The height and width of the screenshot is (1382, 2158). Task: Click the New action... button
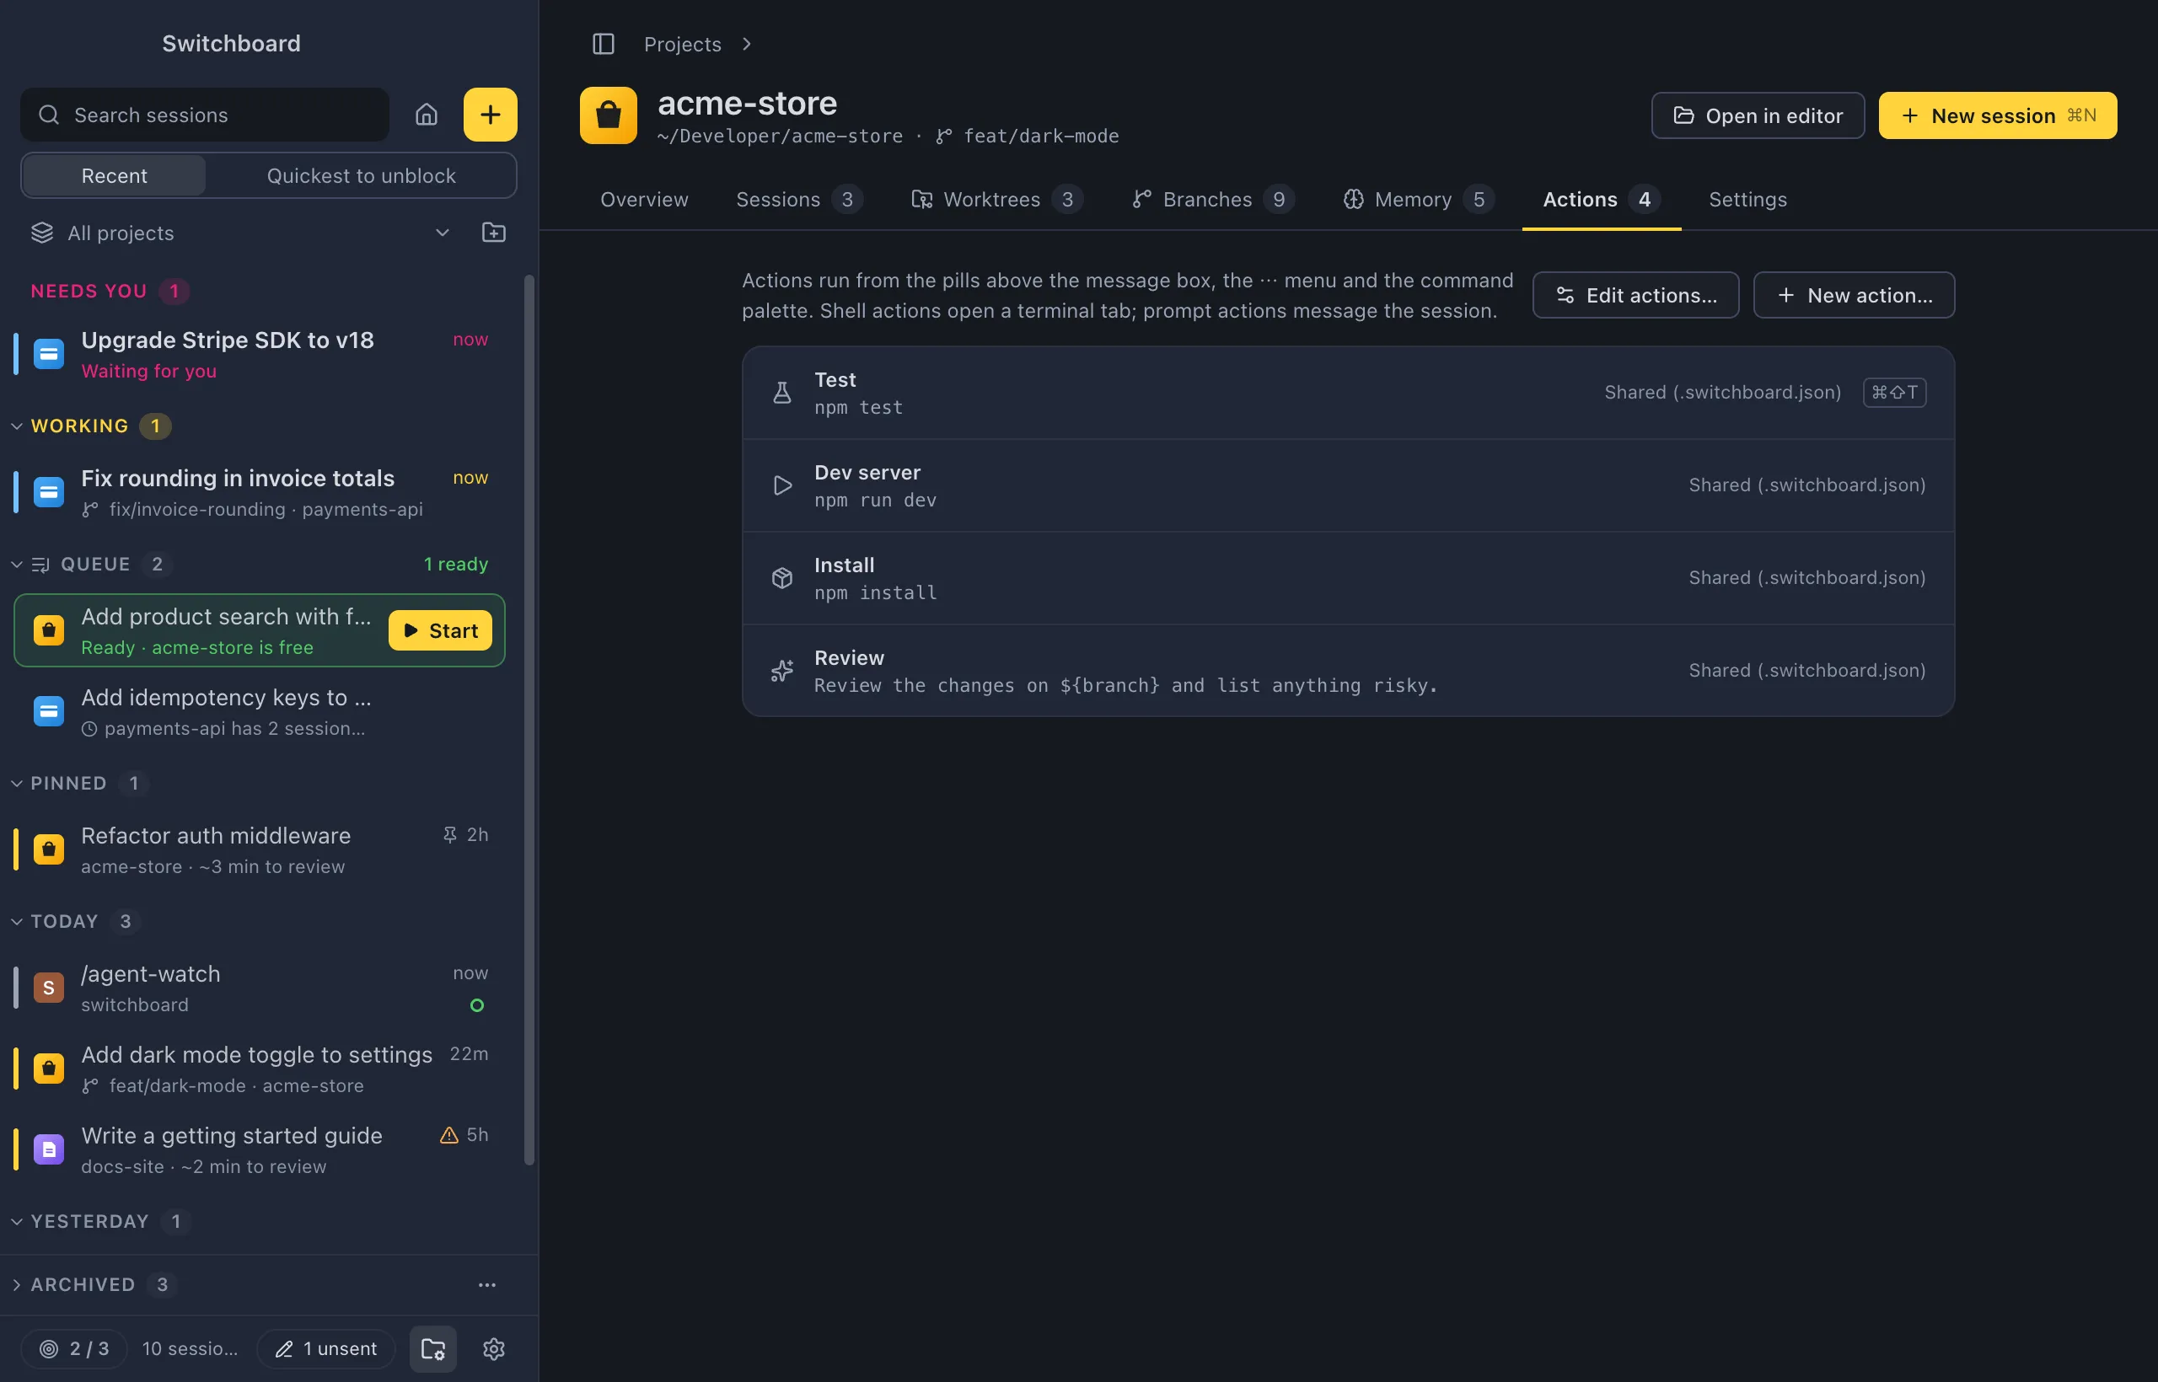point(1853,295)
